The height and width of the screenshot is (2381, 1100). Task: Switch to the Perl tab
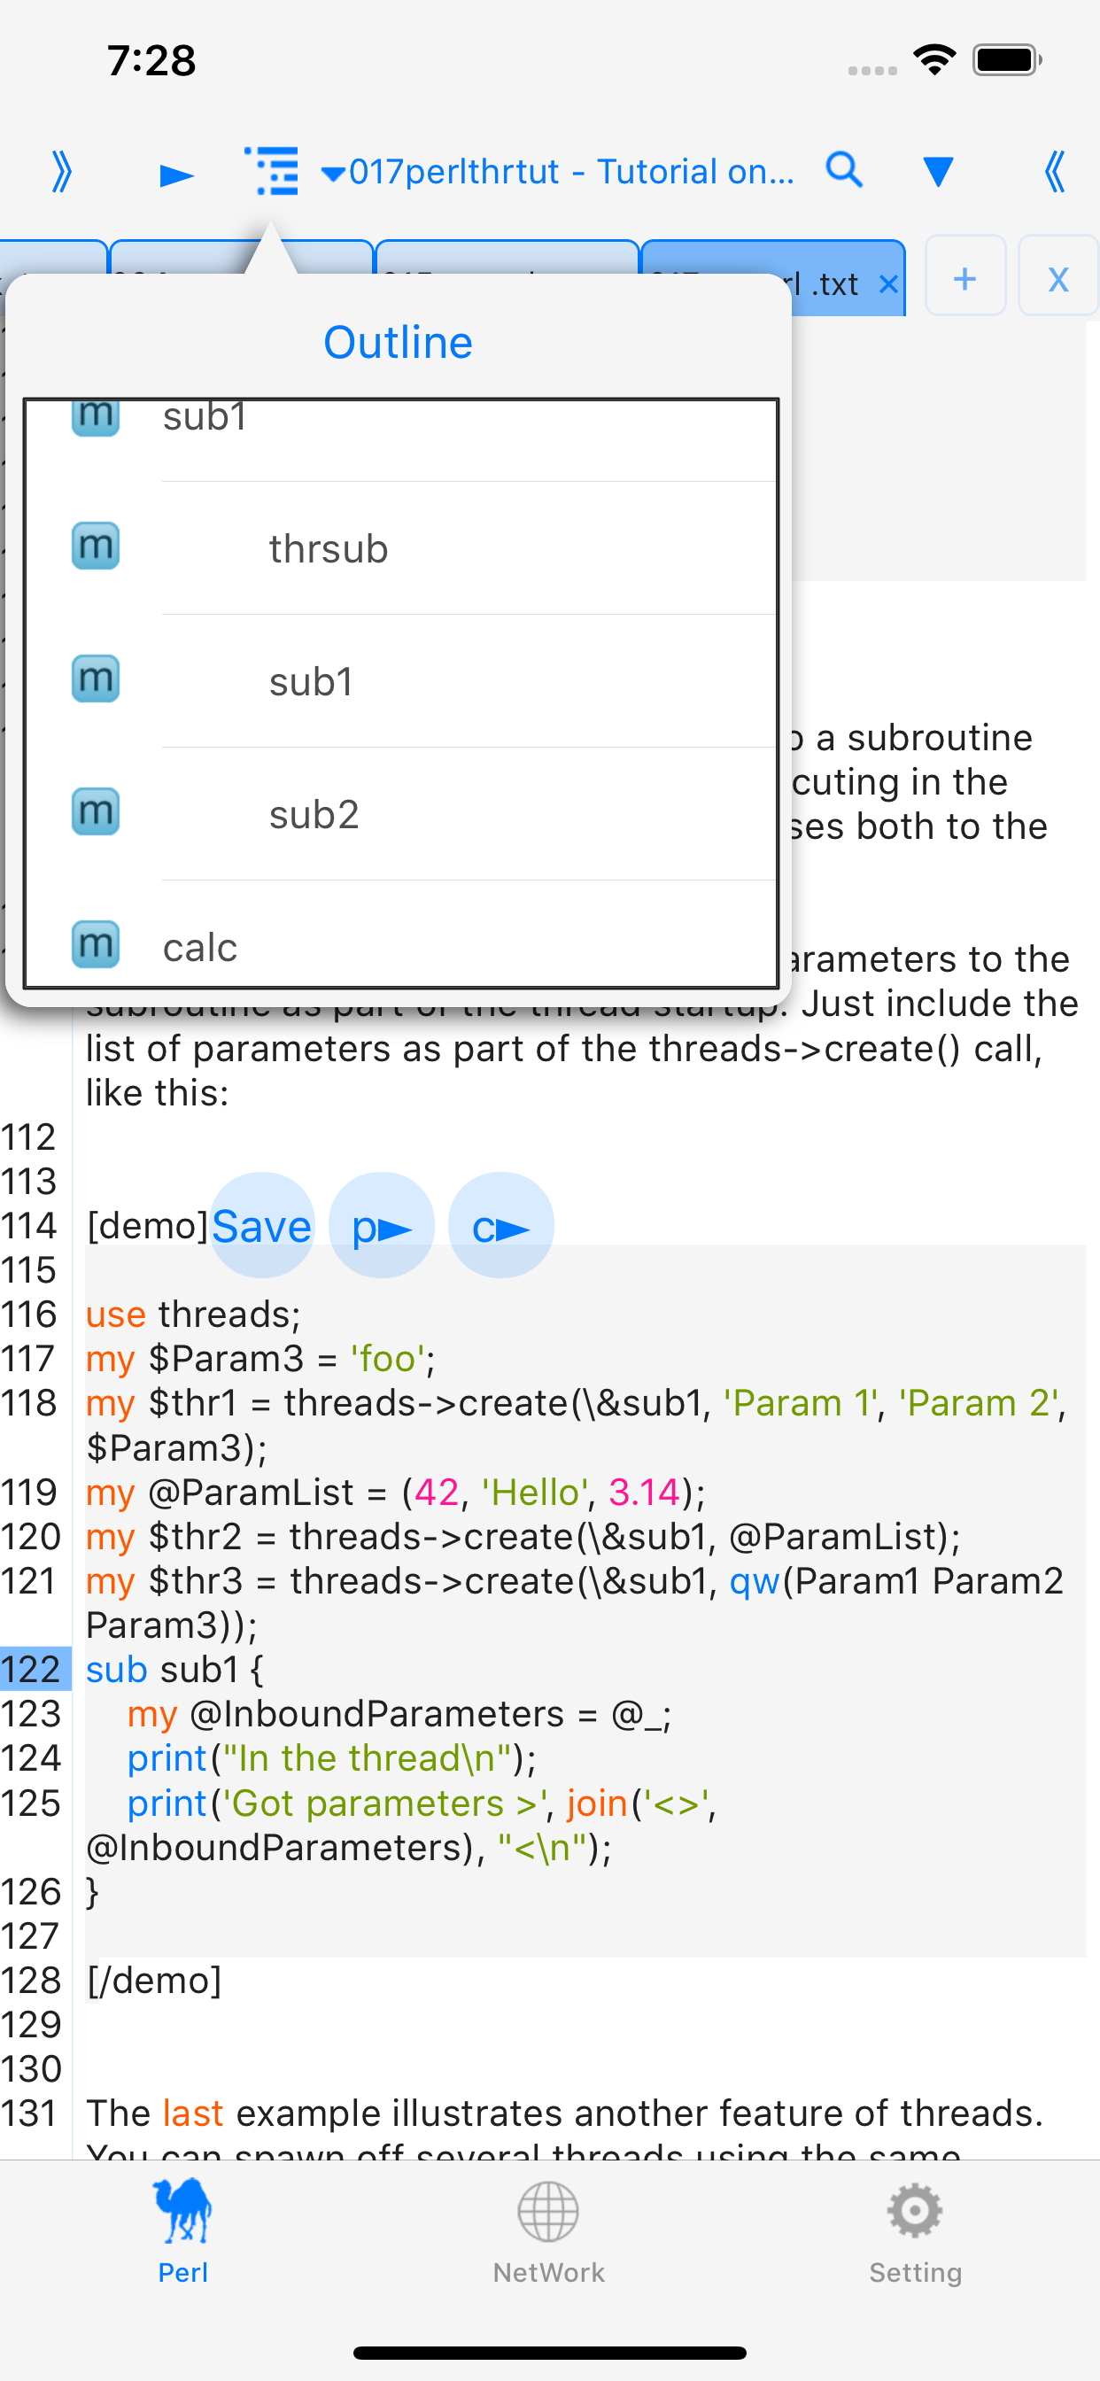pyautogui.click(x=183, y=2231)
